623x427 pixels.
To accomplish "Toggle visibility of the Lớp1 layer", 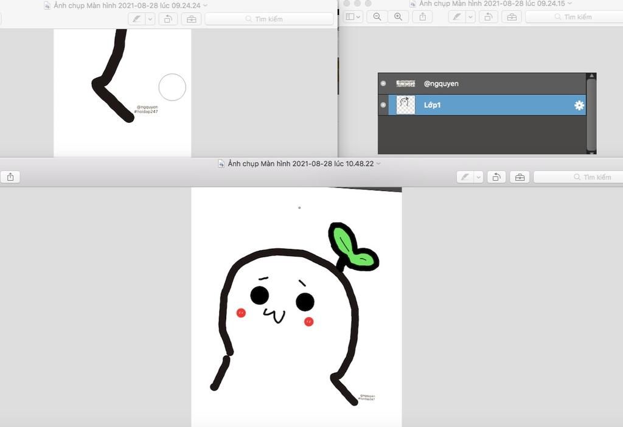I will [x=383, y=105].
